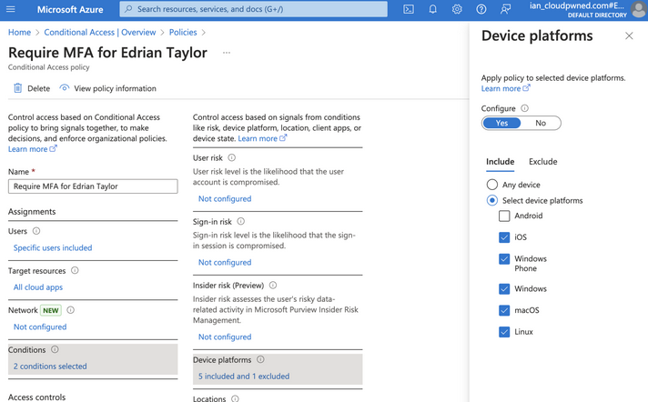Click the info icon next to Users

click(36, 231)
